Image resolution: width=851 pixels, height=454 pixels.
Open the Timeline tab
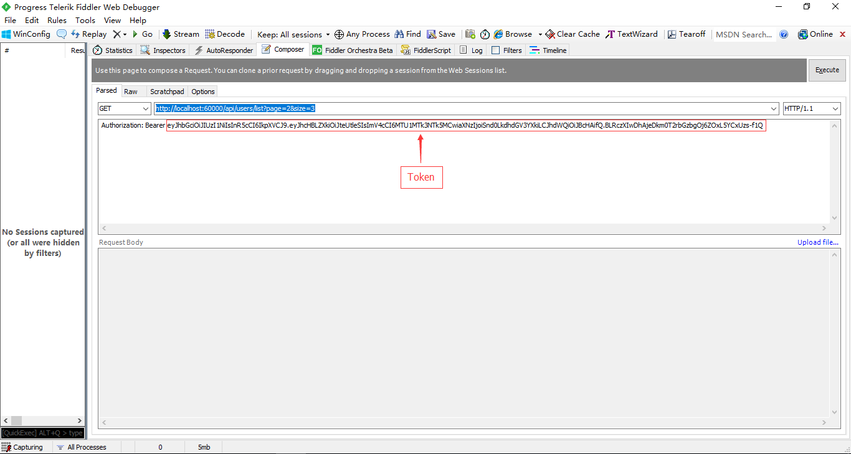pos(548,50)
